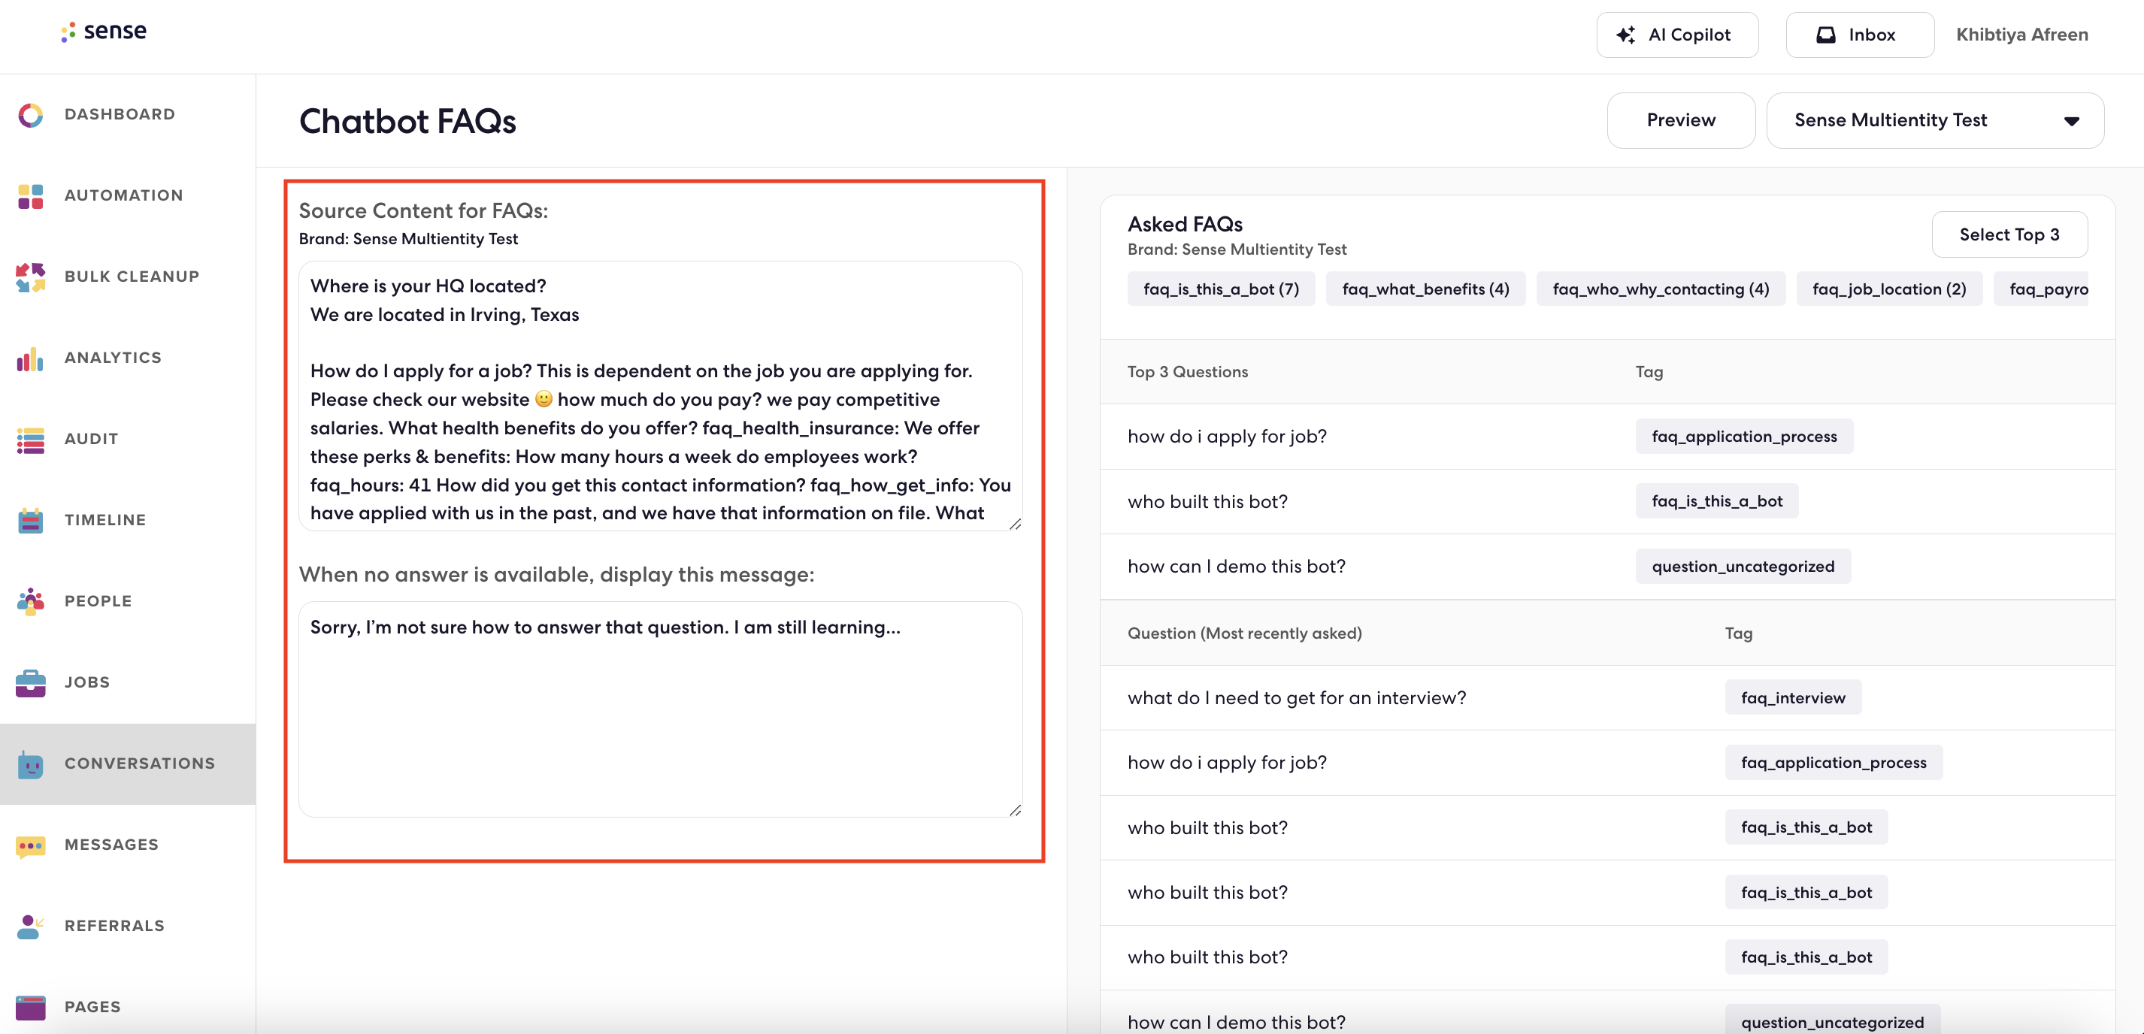
Task: Open TIMELINE in the sidebar
Action: click(x=106, y=521)
